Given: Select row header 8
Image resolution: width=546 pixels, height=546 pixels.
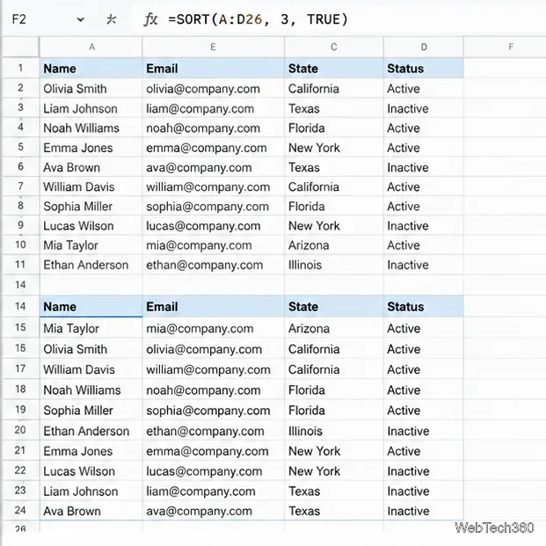Looking at the screenshot, I should point(20,206).
